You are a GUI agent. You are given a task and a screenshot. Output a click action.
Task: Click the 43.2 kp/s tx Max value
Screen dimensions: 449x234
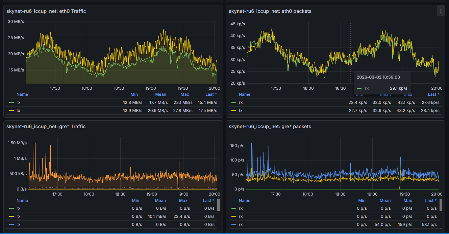(406, 111)
